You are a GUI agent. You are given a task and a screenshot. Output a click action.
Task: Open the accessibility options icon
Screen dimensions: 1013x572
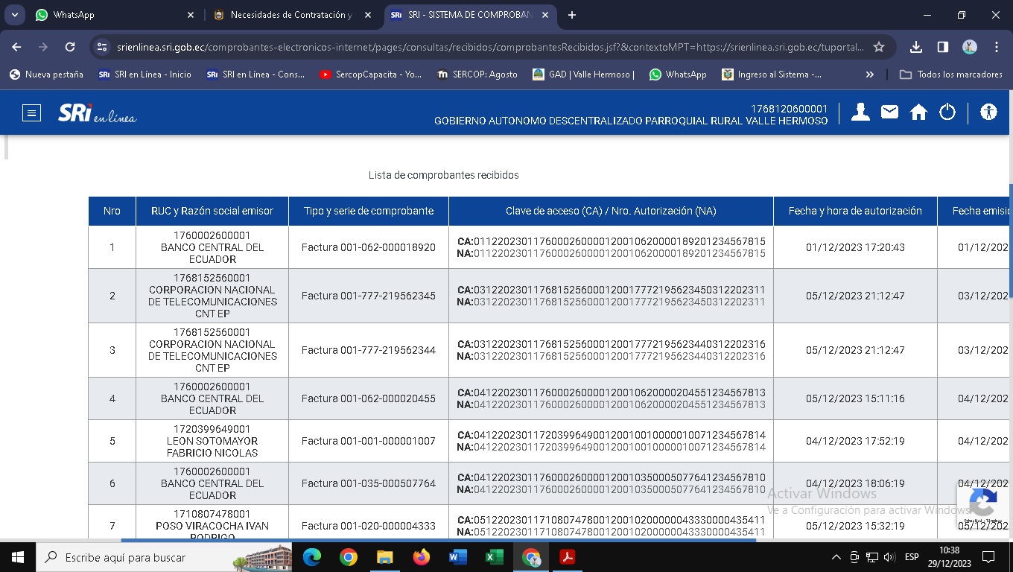[988, 112]
